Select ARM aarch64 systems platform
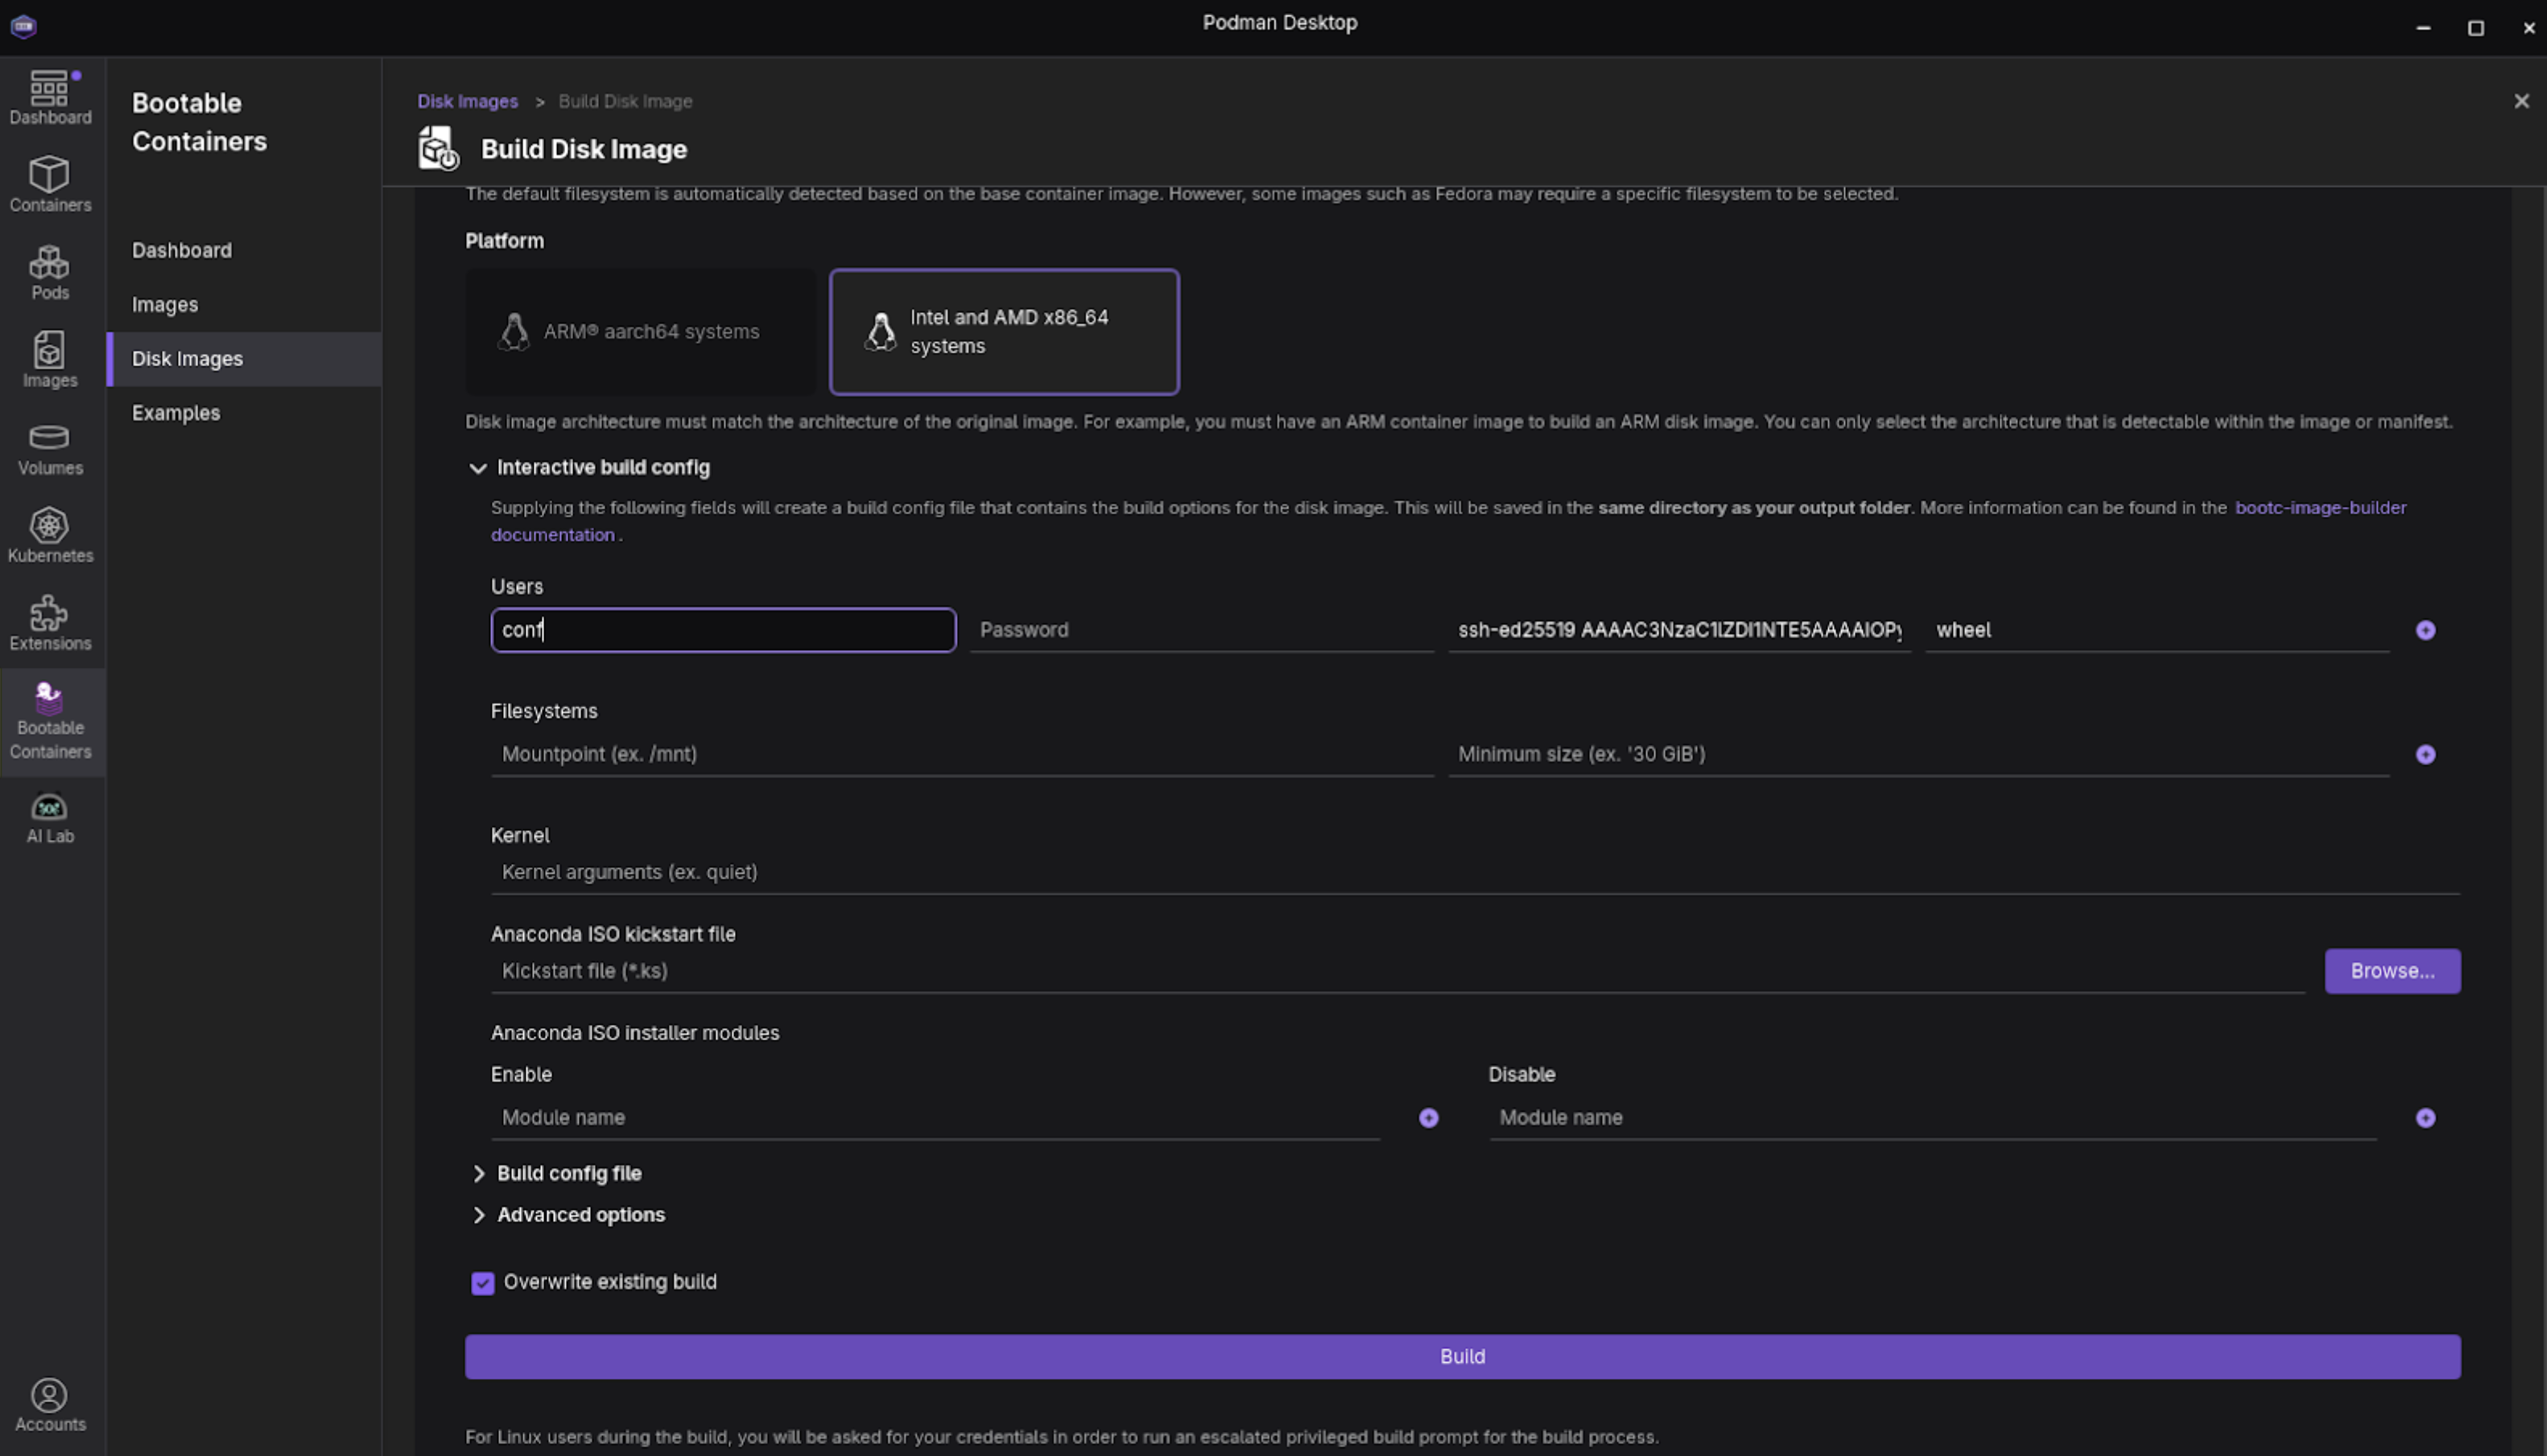2547x1456 pixels. click(640, 331)
